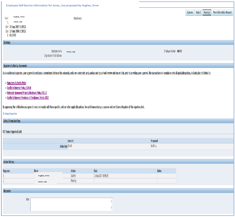Click the changed-item icon beside proposed dollar limit
The width and height of the screenshot is (235, 217).
click(156, 146)
